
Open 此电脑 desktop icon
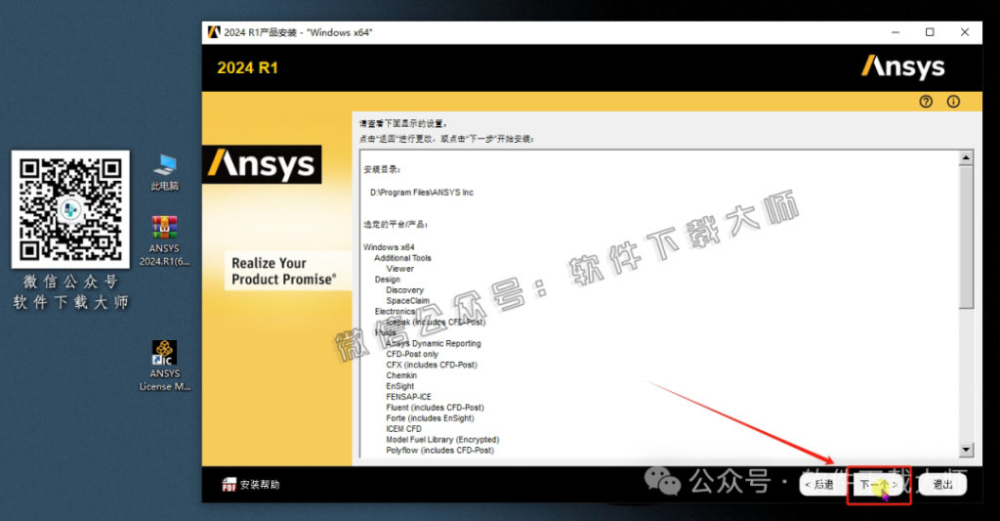click(x=164, y=173)
